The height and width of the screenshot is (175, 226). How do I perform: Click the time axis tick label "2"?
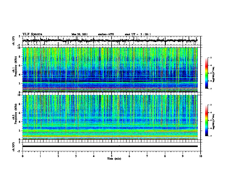coord(58,156)
